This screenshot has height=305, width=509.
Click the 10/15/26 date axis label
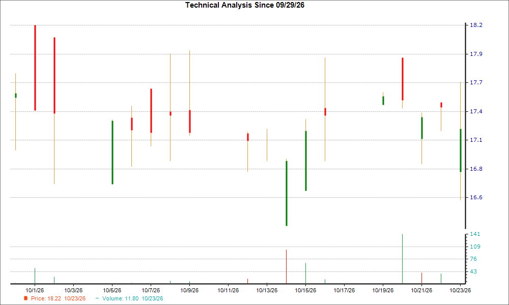(305, 290)
